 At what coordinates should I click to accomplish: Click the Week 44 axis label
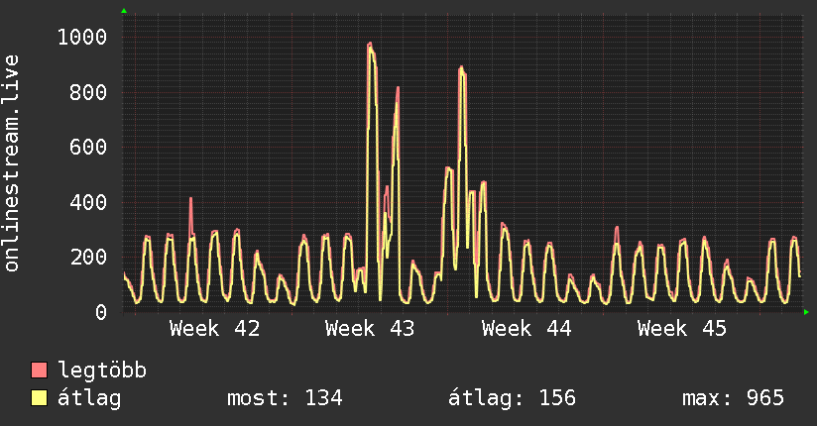[526, 329]
